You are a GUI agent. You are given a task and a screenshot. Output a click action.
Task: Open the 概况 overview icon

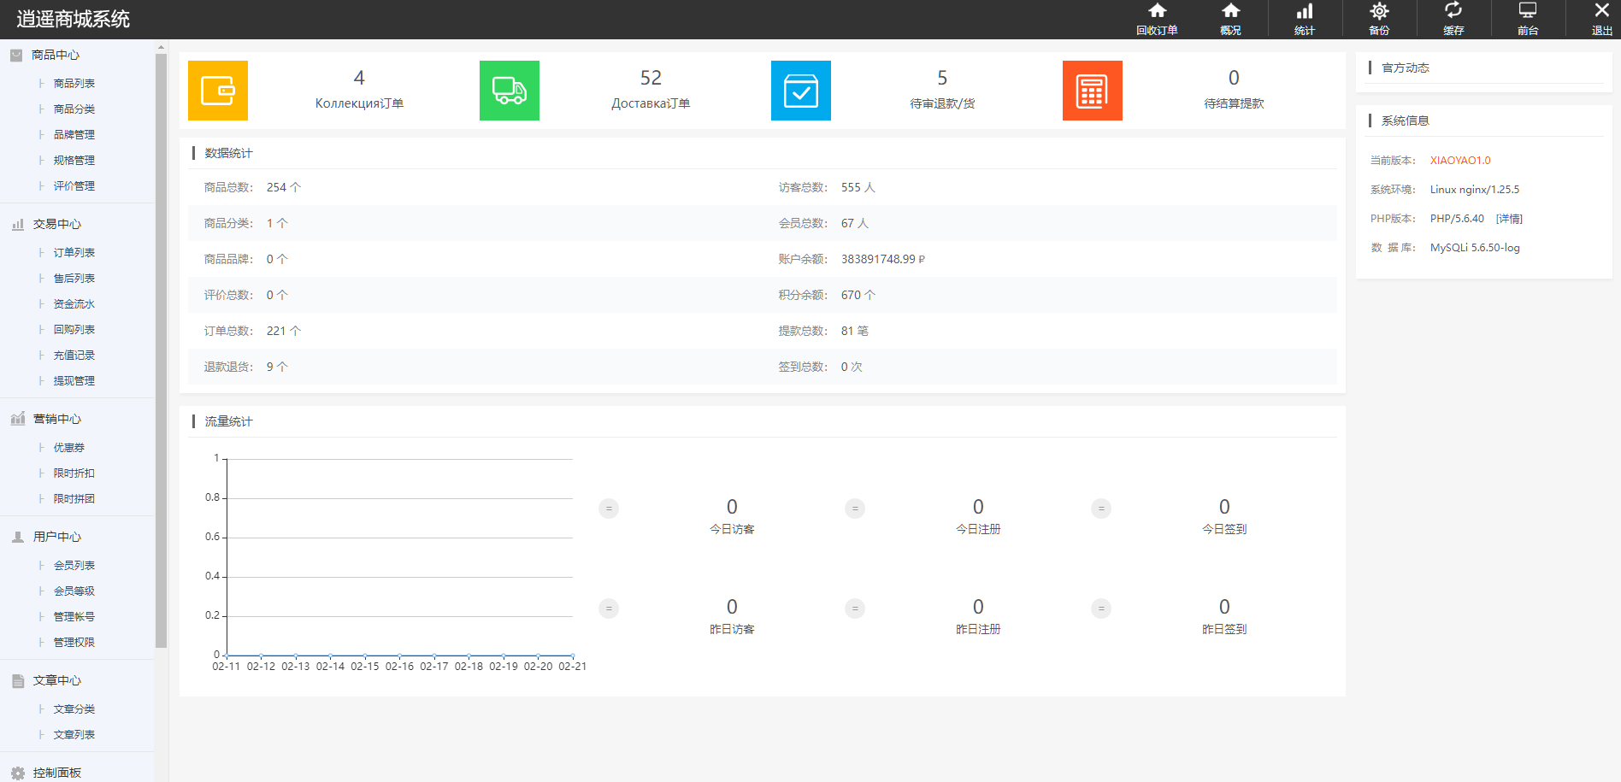[1230, 12]
